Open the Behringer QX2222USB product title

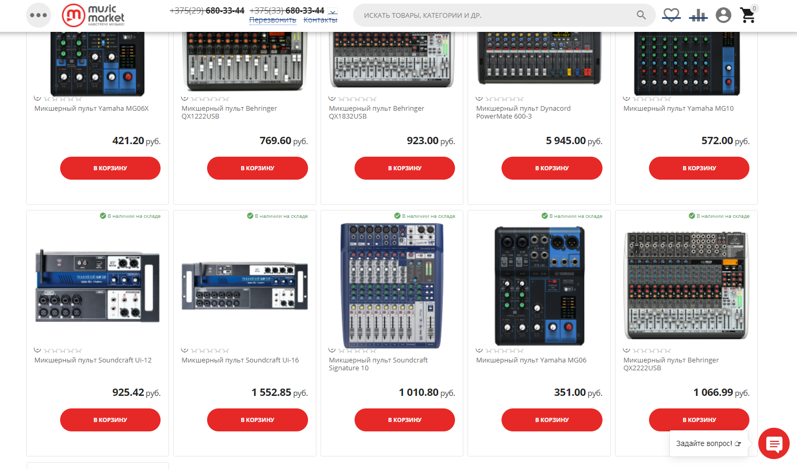(x=671, y=364)
